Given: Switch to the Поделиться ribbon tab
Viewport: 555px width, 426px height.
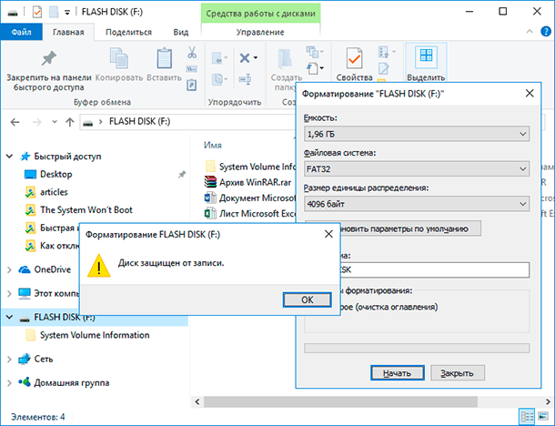Looking at the screenshot, I should [x=128, y=32].
